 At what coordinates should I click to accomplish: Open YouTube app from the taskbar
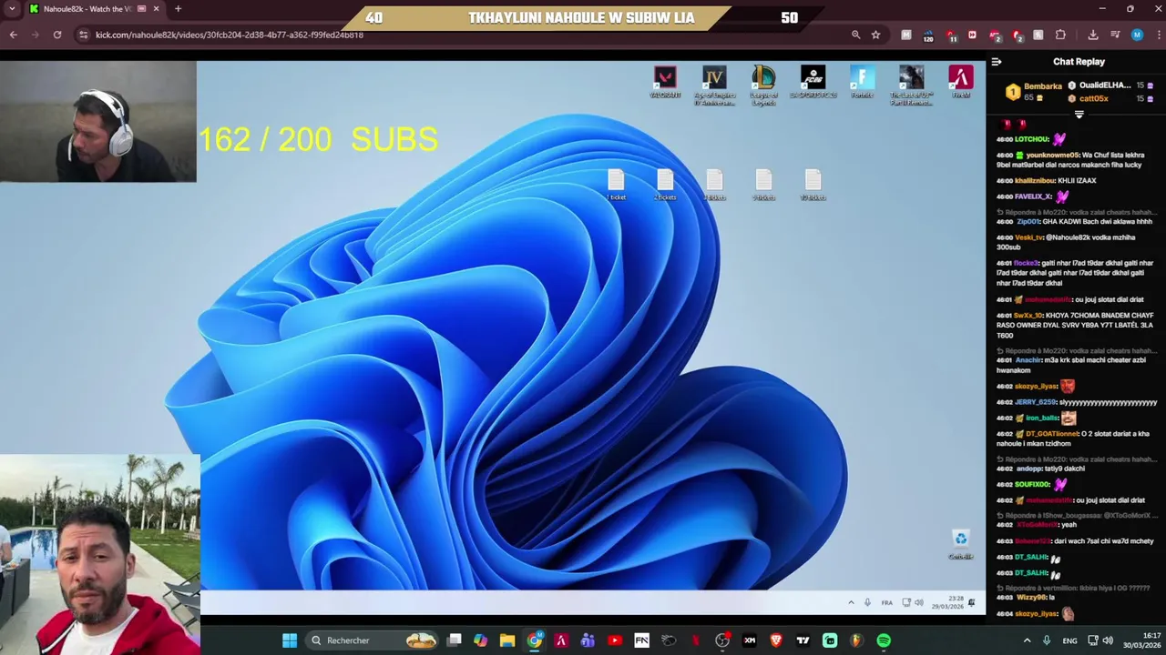pos(615,640)
